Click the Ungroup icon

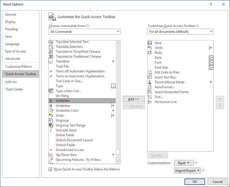51,120
